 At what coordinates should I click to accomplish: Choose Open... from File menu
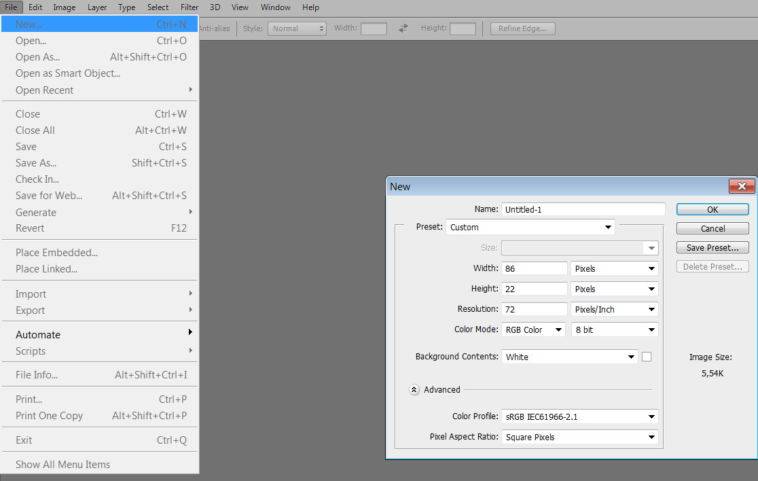[100, 41]
